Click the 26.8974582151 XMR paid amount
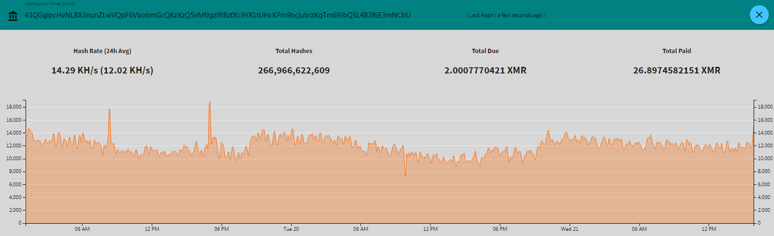This screenshot has width=774, height=236. pos(676,71)
